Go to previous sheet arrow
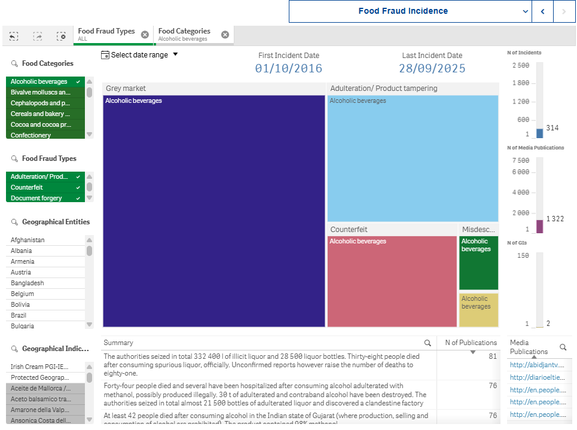Image resolution: width=577 pixels, height=430 pixels. (543, 11)
